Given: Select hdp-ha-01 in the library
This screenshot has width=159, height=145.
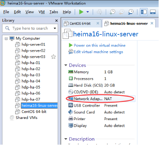Looking at the screenshot, I should 31,63.
